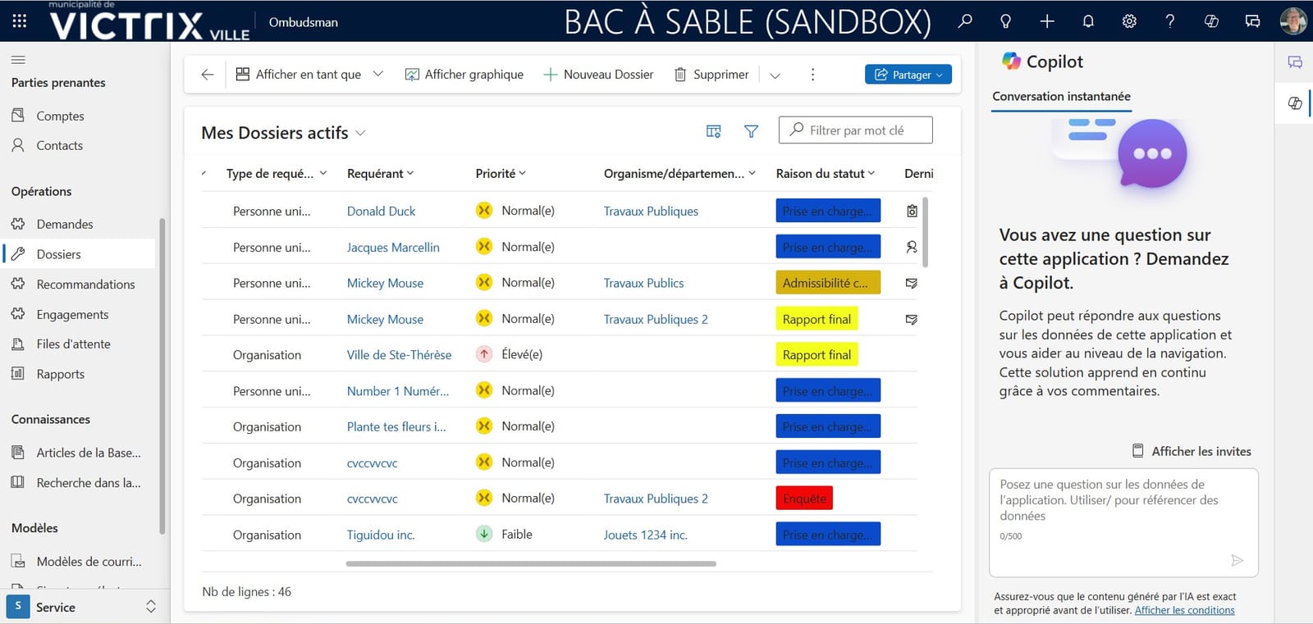Open Files d'attente in sidebar
Screen dimensions: 1313x624
click(73, 344)
